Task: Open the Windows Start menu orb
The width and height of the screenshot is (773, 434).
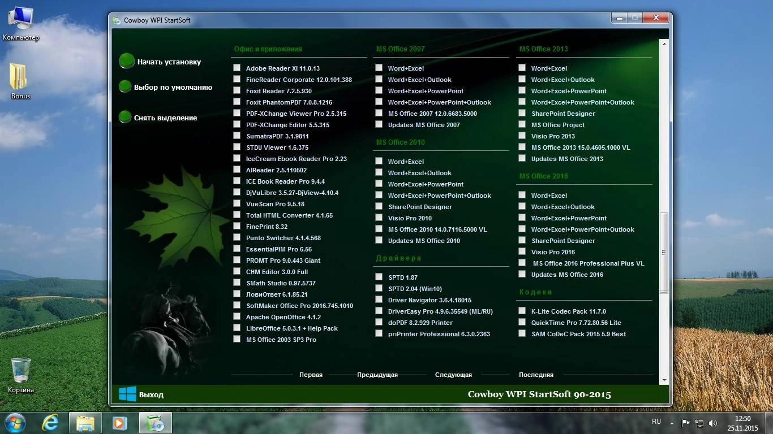Action: (x=15, y=423)
